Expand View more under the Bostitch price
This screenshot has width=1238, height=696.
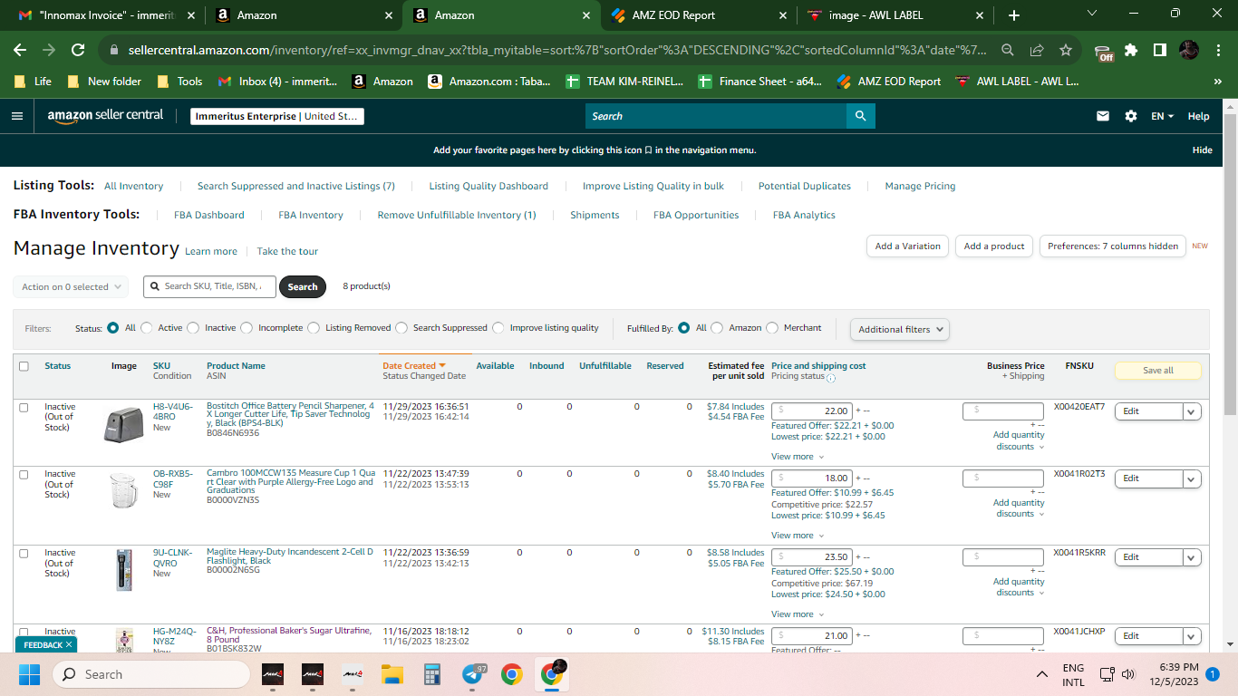click(798, 457)
